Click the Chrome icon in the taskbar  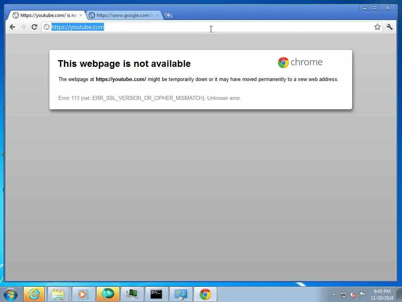pyautogui.click(x=205, y=294)
